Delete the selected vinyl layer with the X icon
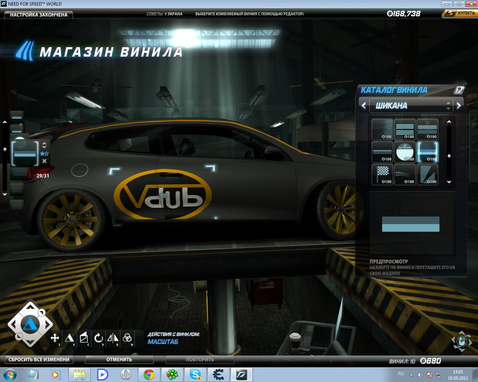This screenshot has width=478, height=382. (x=44, y=161)
